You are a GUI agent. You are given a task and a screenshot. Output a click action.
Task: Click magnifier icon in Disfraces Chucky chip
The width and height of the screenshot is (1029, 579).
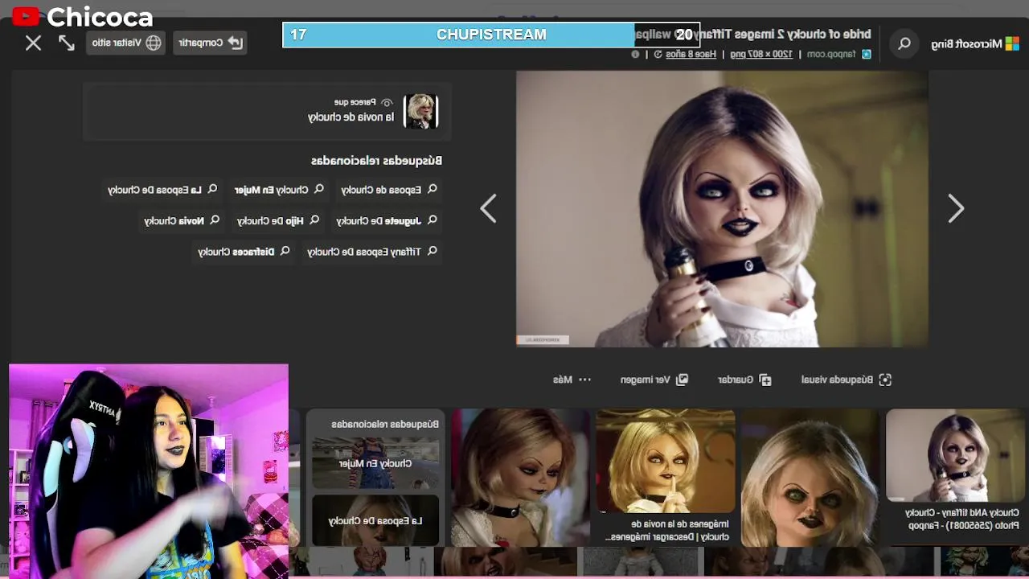pos(285,251)
